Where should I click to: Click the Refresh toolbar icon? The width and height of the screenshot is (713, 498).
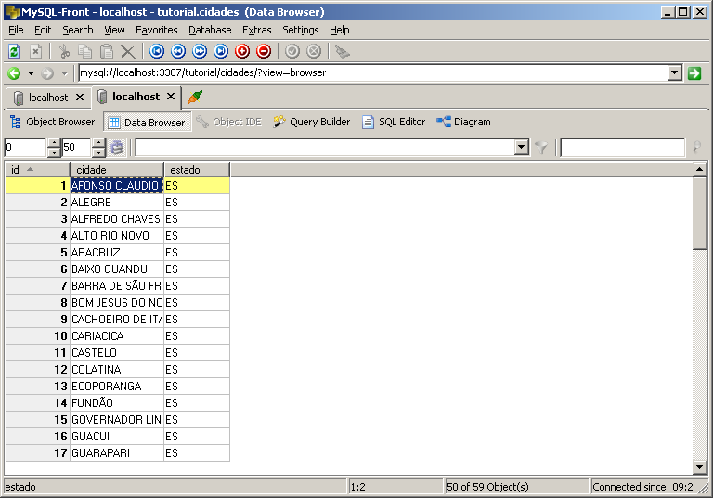click(15, 51)
